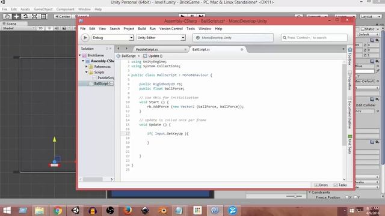Screen dimensions: 385x216
Task: Collapse the Scripts folder
Action: 87,72
